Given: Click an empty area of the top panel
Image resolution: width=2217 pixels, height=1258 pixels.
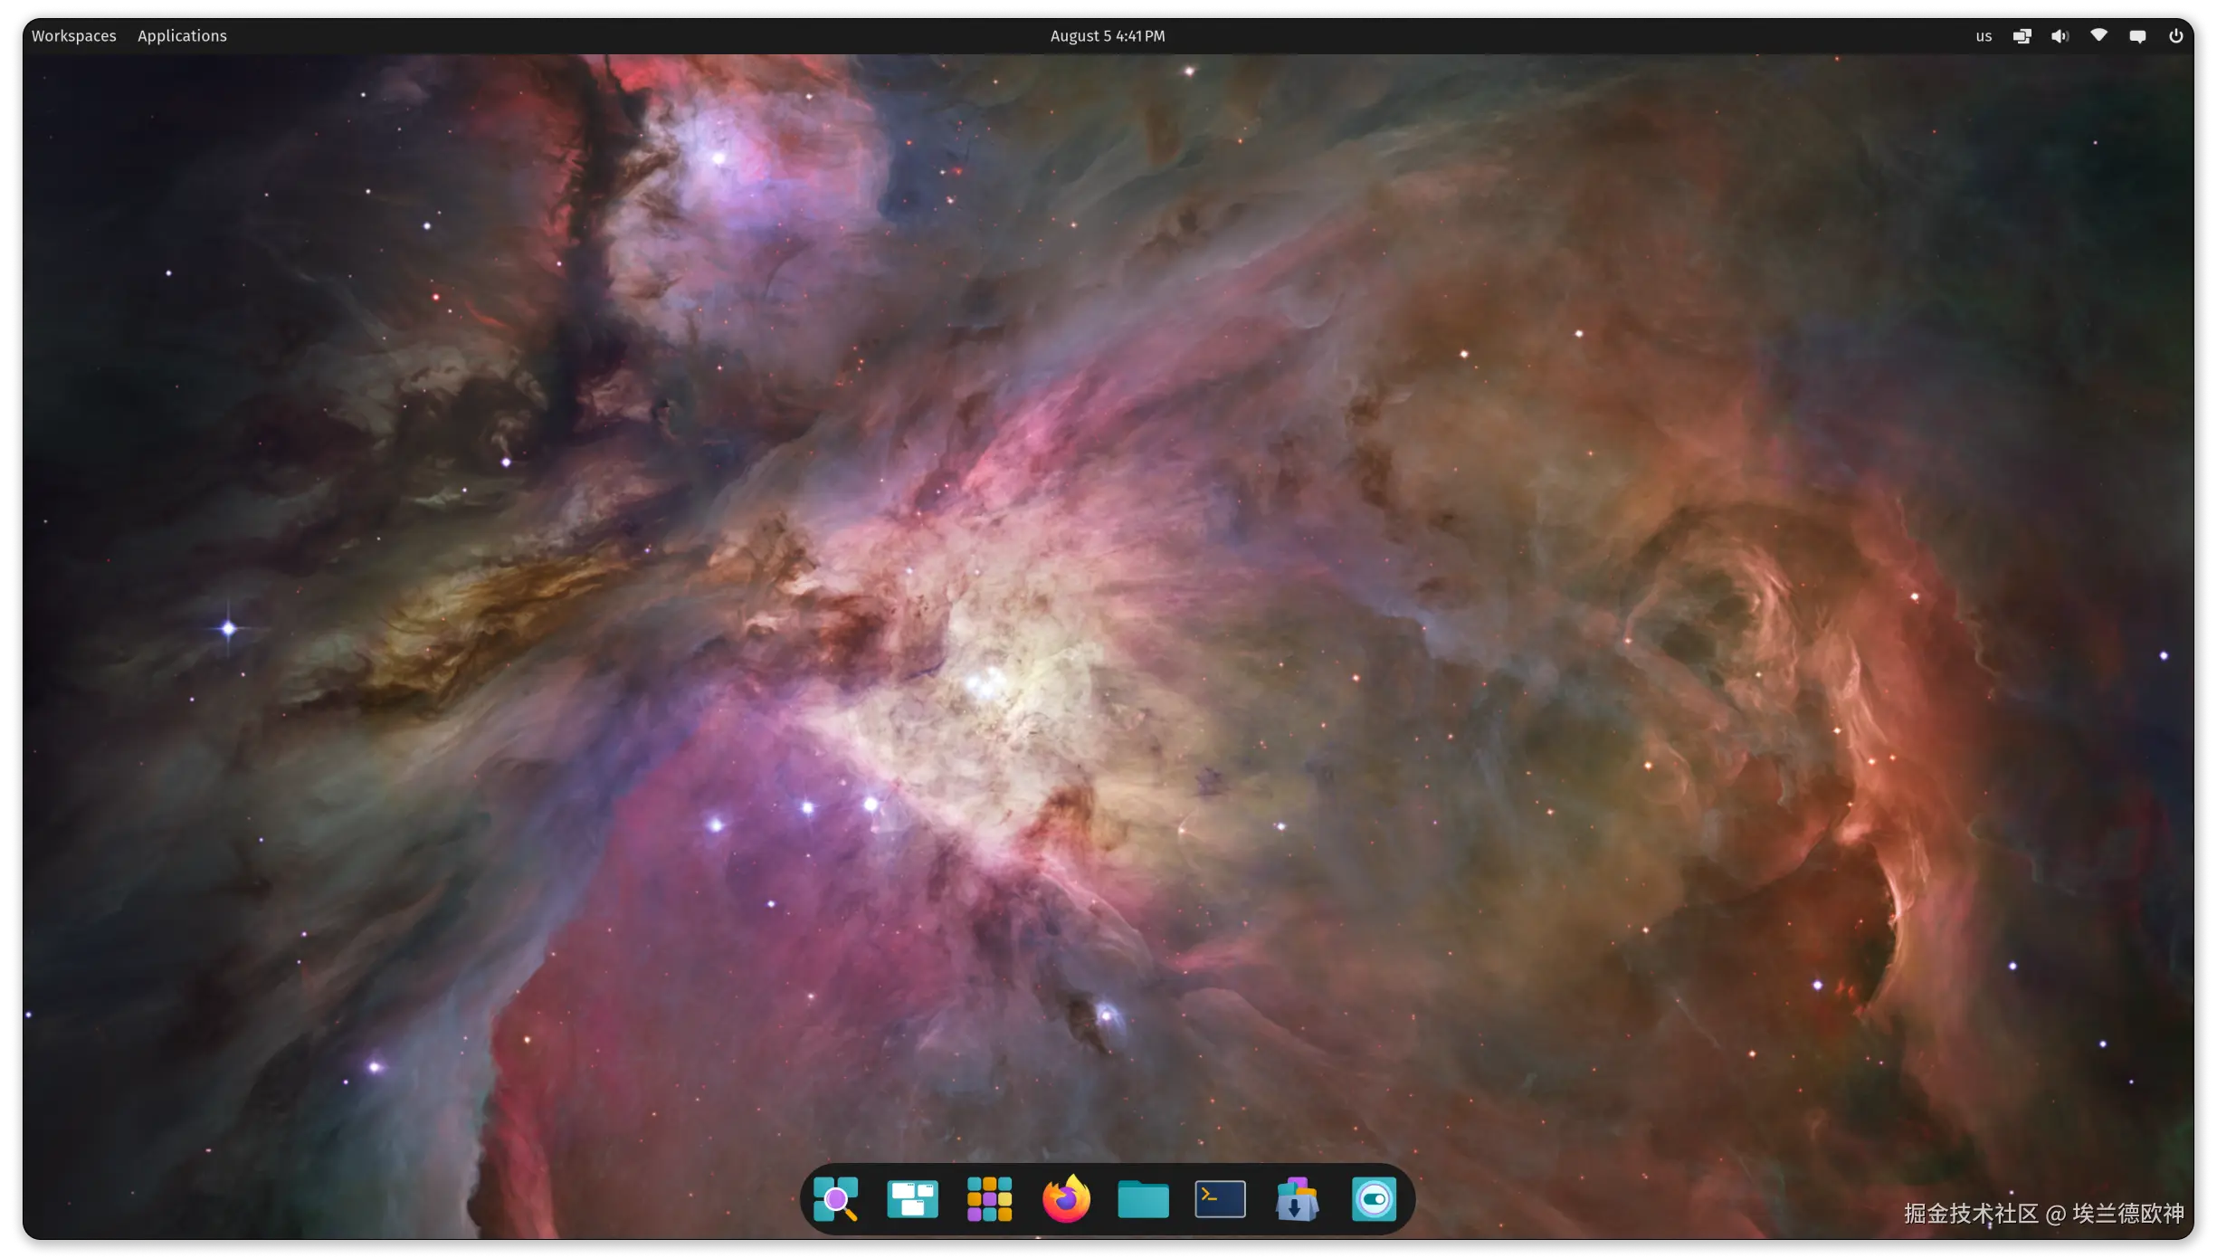Looking at the screenshot, I should click(x=633, y=36).
